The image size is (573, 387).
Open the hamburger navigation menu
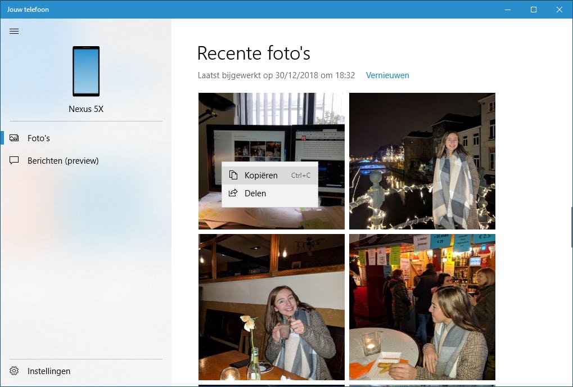(14, 31)
